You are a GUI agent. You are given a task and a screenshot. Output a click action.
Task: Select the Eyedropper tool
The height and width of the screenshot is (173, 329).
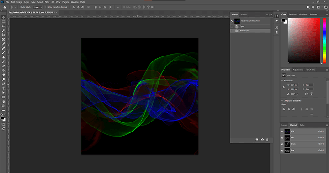(x=3, y=44)
